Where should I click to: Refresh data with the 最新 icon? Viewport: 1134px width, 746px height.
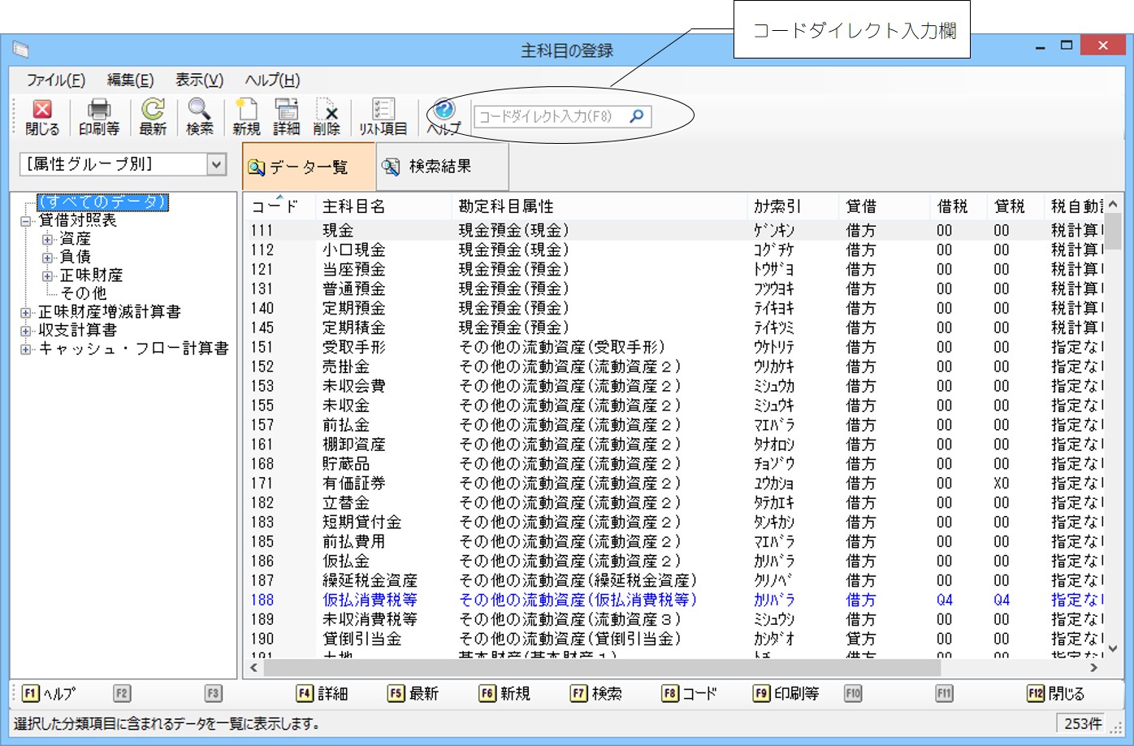pos(153,116)
